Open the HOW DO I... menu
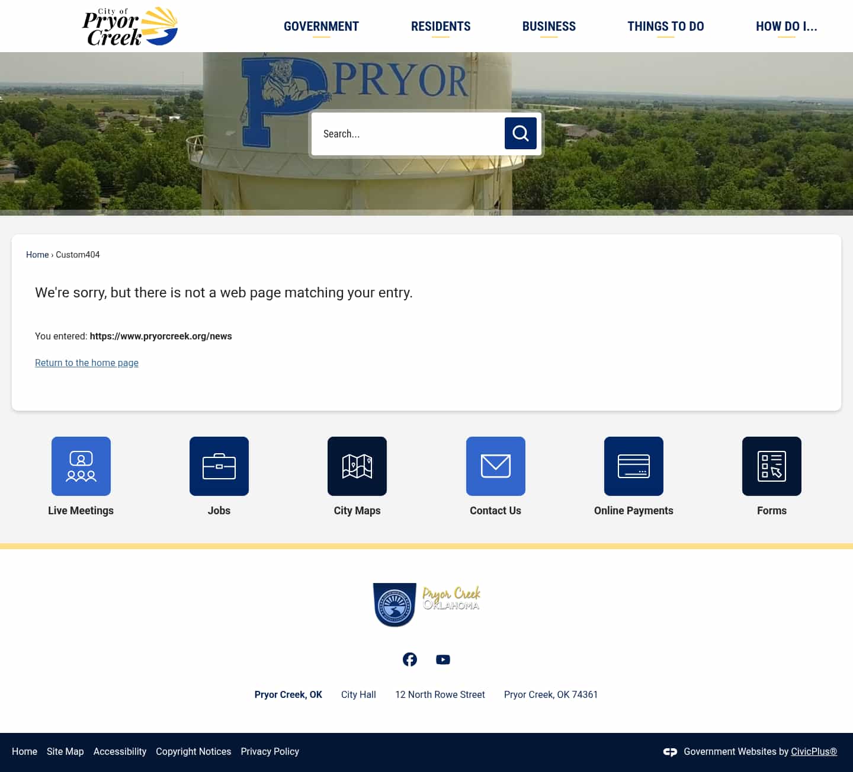853x772 pixels. pos(787,26)
